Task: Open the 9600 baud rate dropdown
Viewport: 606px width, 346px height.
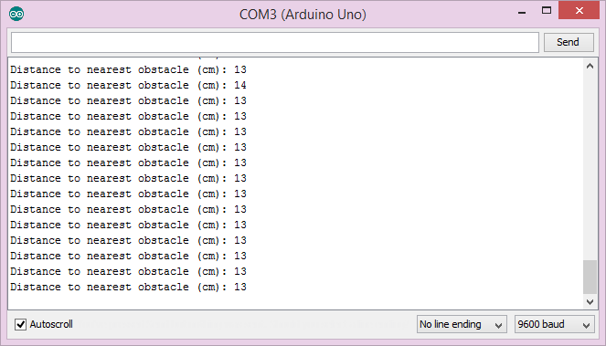Action: [x=554, y=324]
